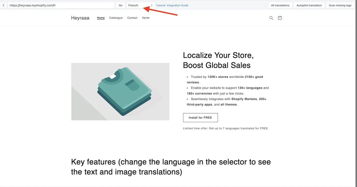Open the Contact menu item
The image size is (357, 187).
coord(132,18)
